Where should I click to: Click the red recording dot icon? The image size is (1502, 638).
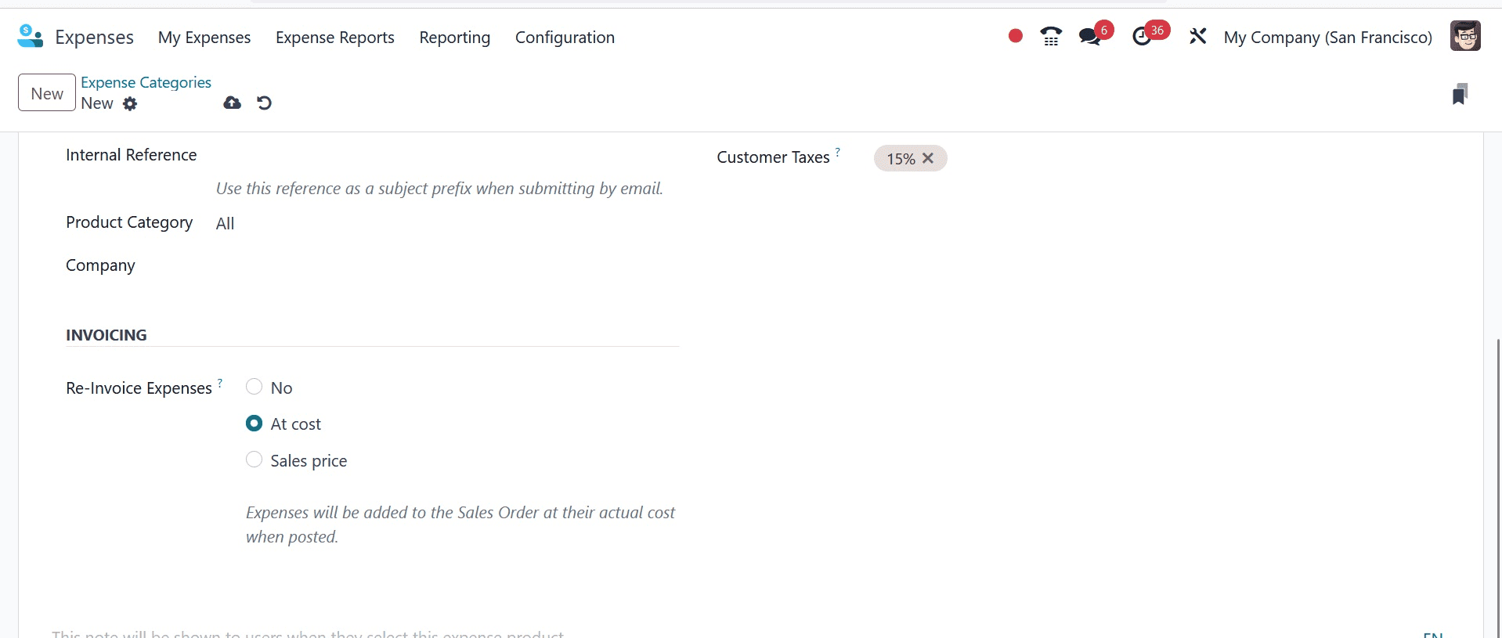[x=1016, y=36]
